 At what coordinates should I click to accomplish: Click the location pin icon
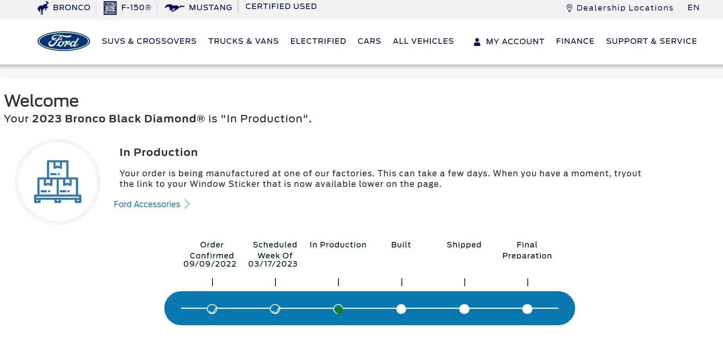[569, 8]
